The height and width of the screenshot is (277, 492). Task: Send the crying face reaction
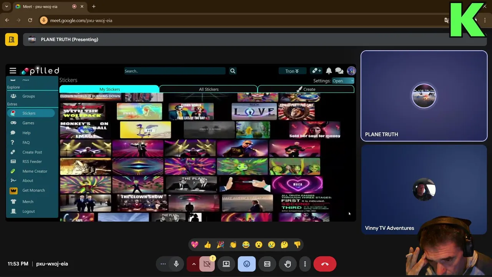tap(271, 245)
